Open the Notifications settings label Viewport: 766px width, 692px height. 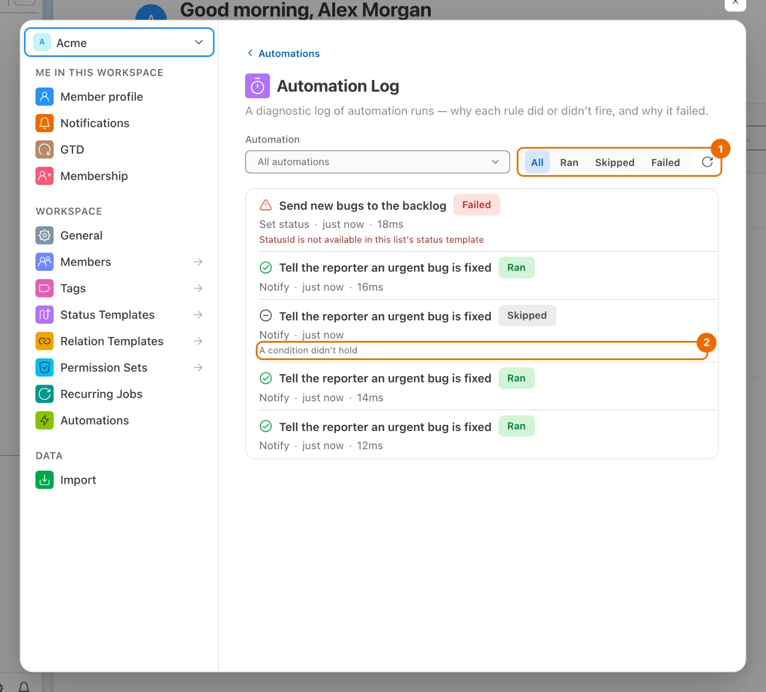point(95,123)
